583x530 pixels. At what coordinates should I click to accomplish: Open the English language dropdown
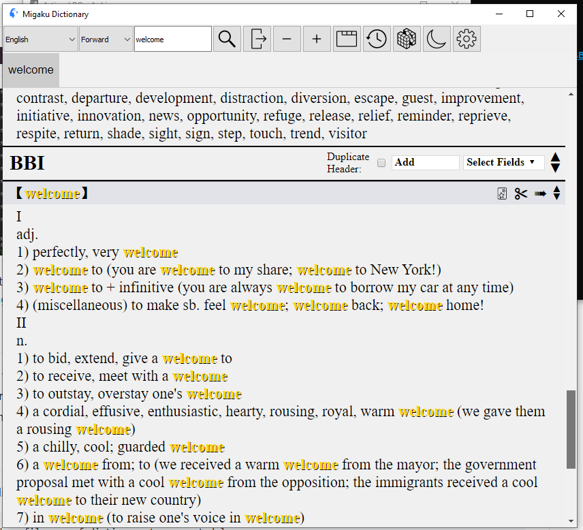pos(41,39)
